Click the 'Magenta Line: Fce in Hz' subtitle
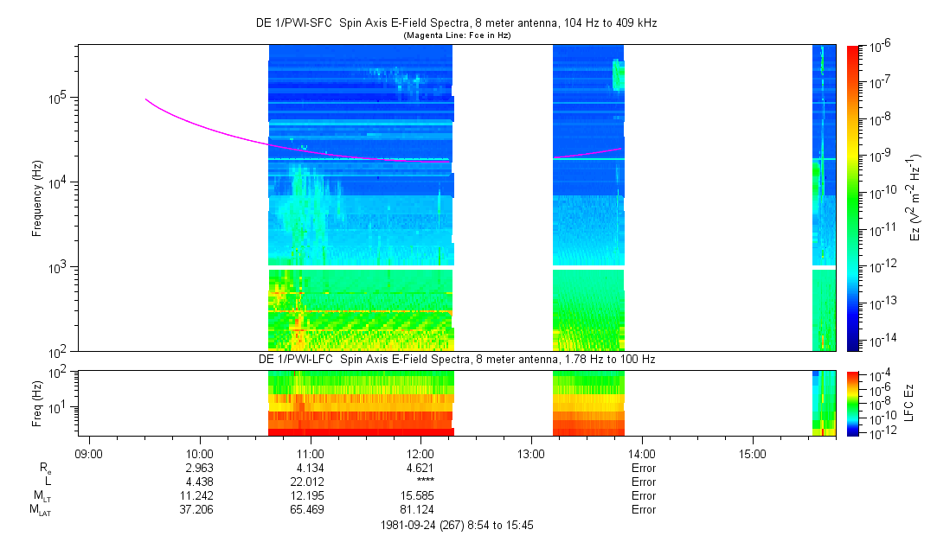The height and width of the screenshot is (536, 937). pos(457,35)
